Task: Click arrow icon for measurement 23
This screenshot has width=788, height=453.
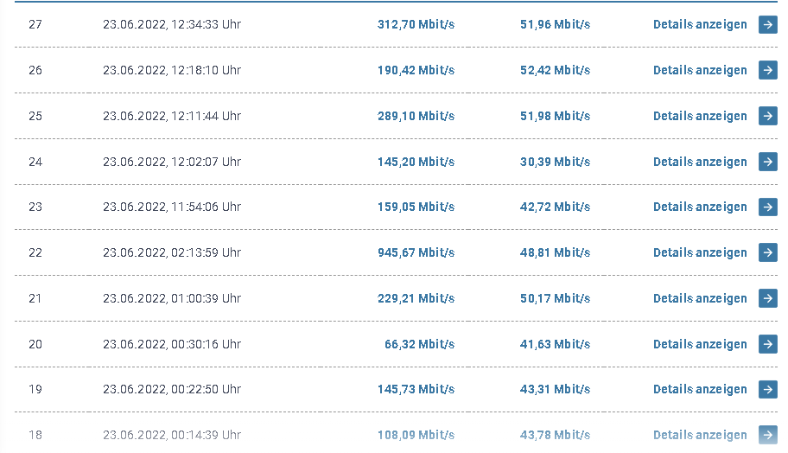Action: [x=767, y=207]
